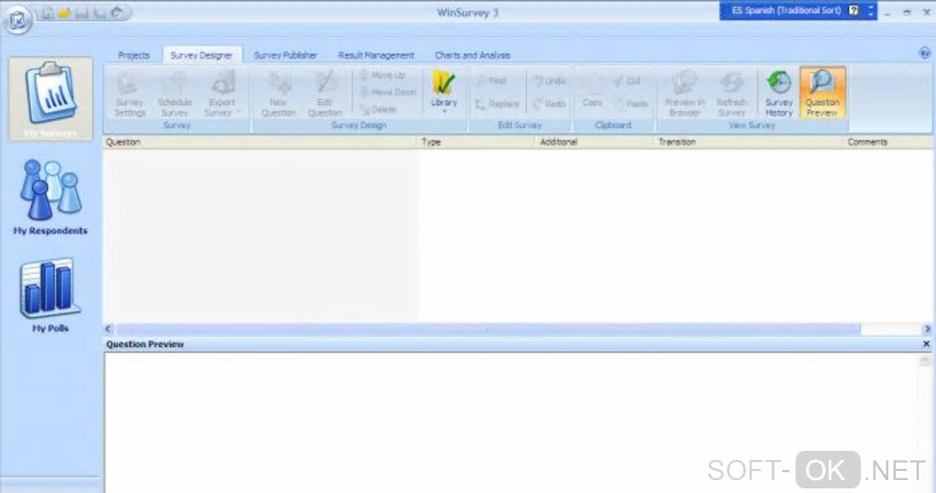Open My Polls in the sidebar
Viewport: 936px width, 493px height.
(50, 296)
